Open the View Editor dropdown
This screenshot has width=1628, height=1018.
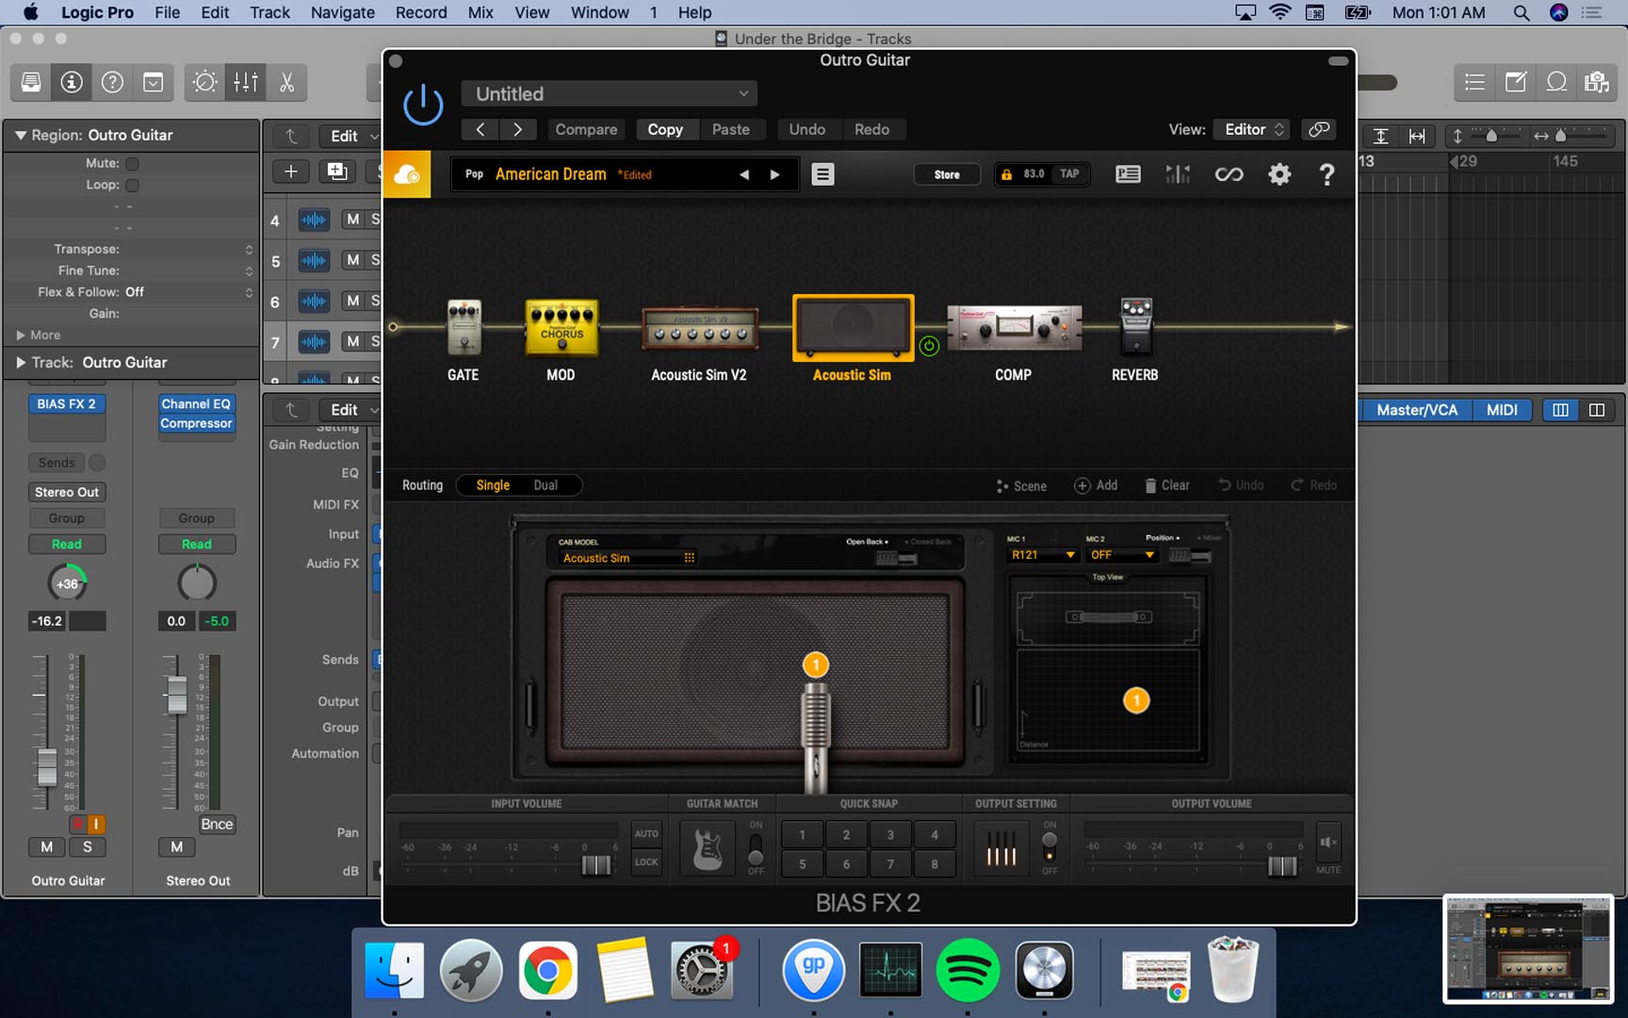(1252, 129)
